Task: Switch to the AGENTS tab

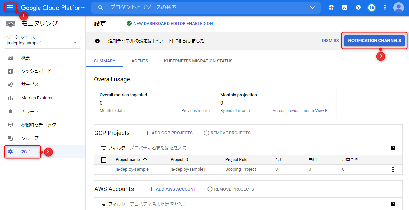Action: (x=140, y=61)
